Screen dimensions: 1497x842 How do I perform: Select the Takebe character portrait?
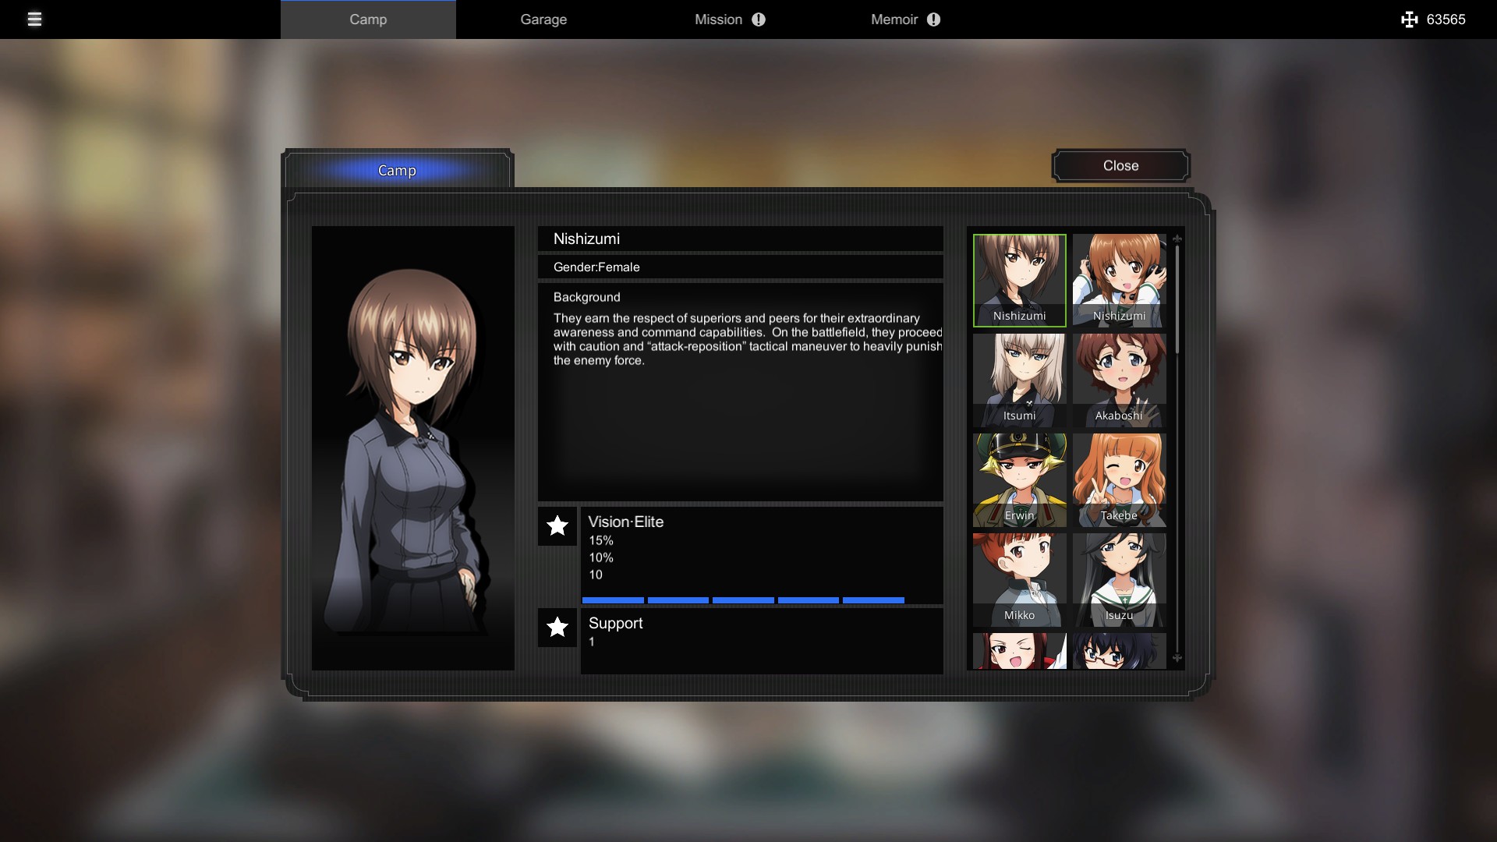click(1119, 479)
